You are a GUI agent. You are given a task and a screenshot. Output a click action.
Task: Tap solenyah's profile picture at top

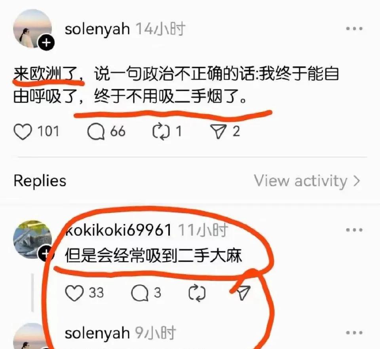pyautogui.click(x=32, y=28)
